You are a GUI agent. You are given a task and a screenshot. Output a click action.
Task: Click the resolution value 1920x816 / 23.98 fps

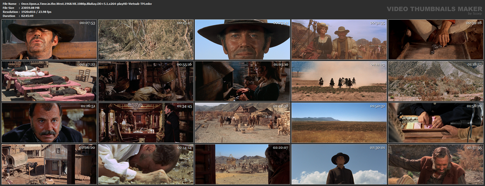click(36, 12)
